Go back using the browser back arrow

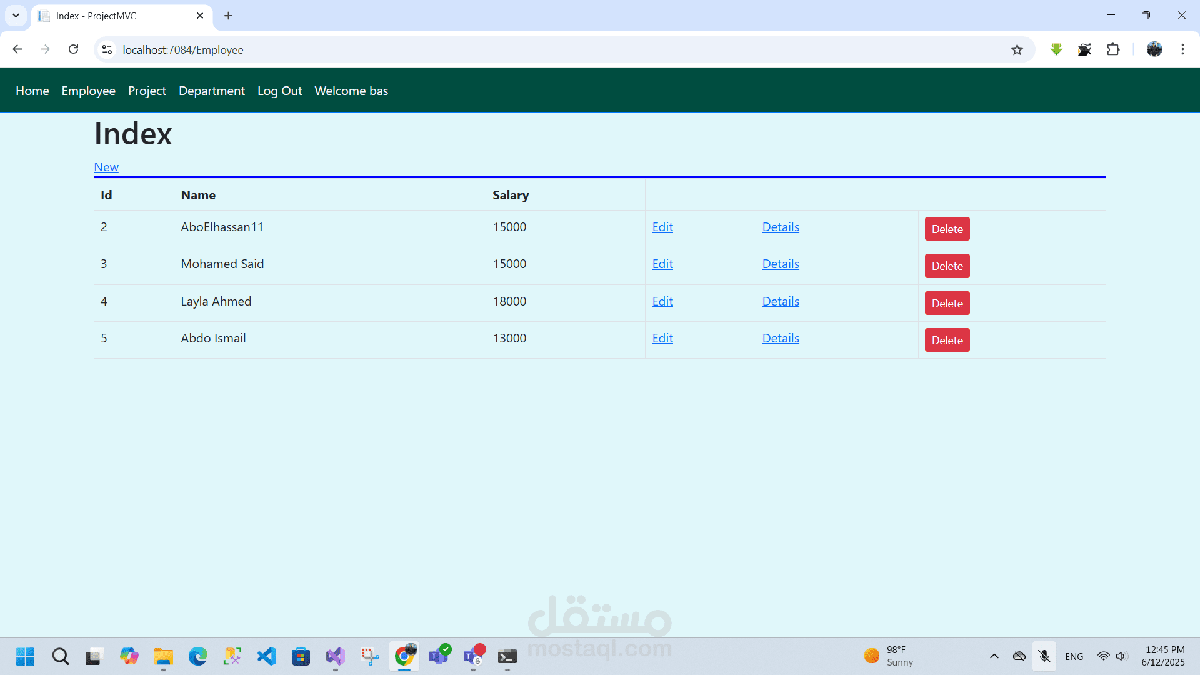17,49
